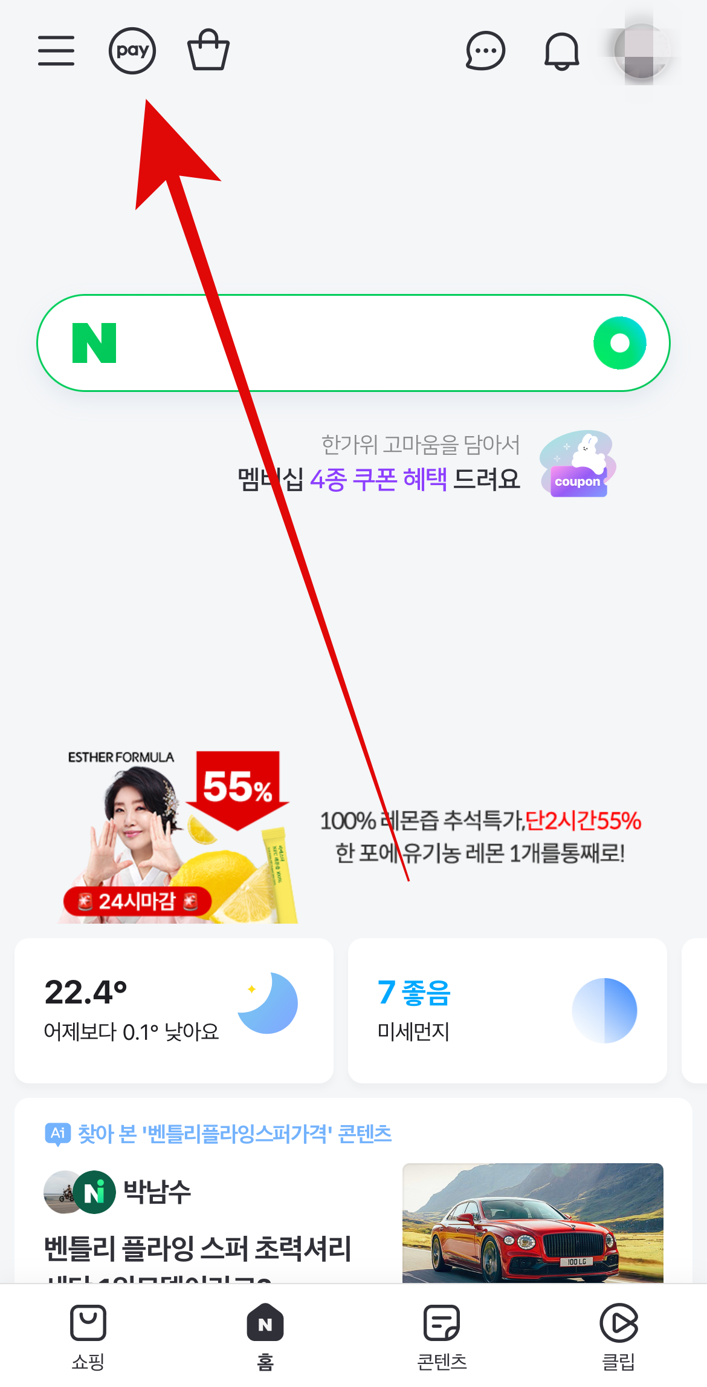
Task: Open the fine dust 7 좋음 card
Action: pyautogui.click(x=508, y=1011)
